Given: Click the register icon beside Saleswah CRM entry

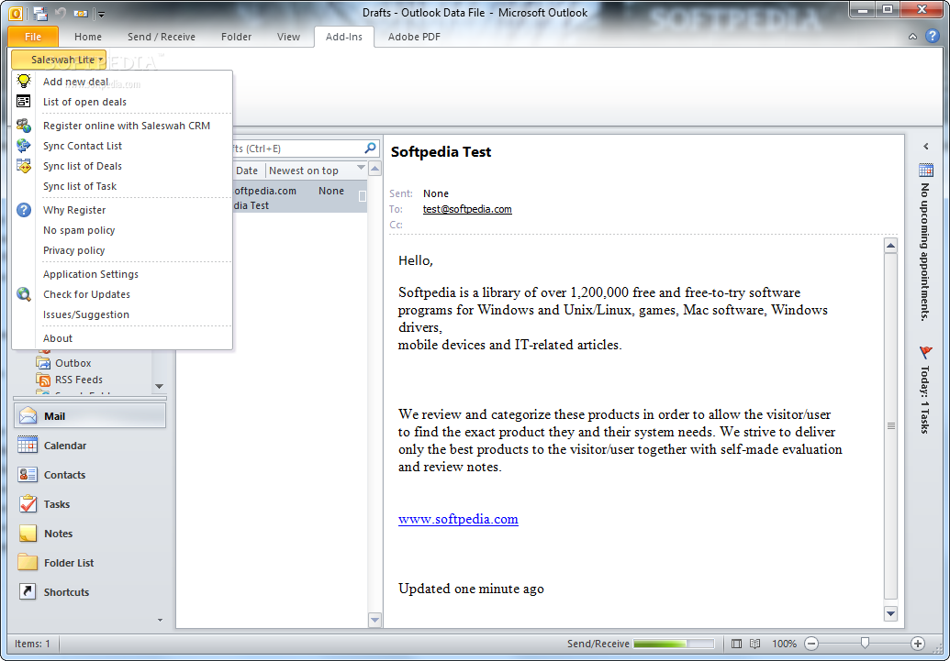Looking at the screenshot, I should (x=24, y=126).
